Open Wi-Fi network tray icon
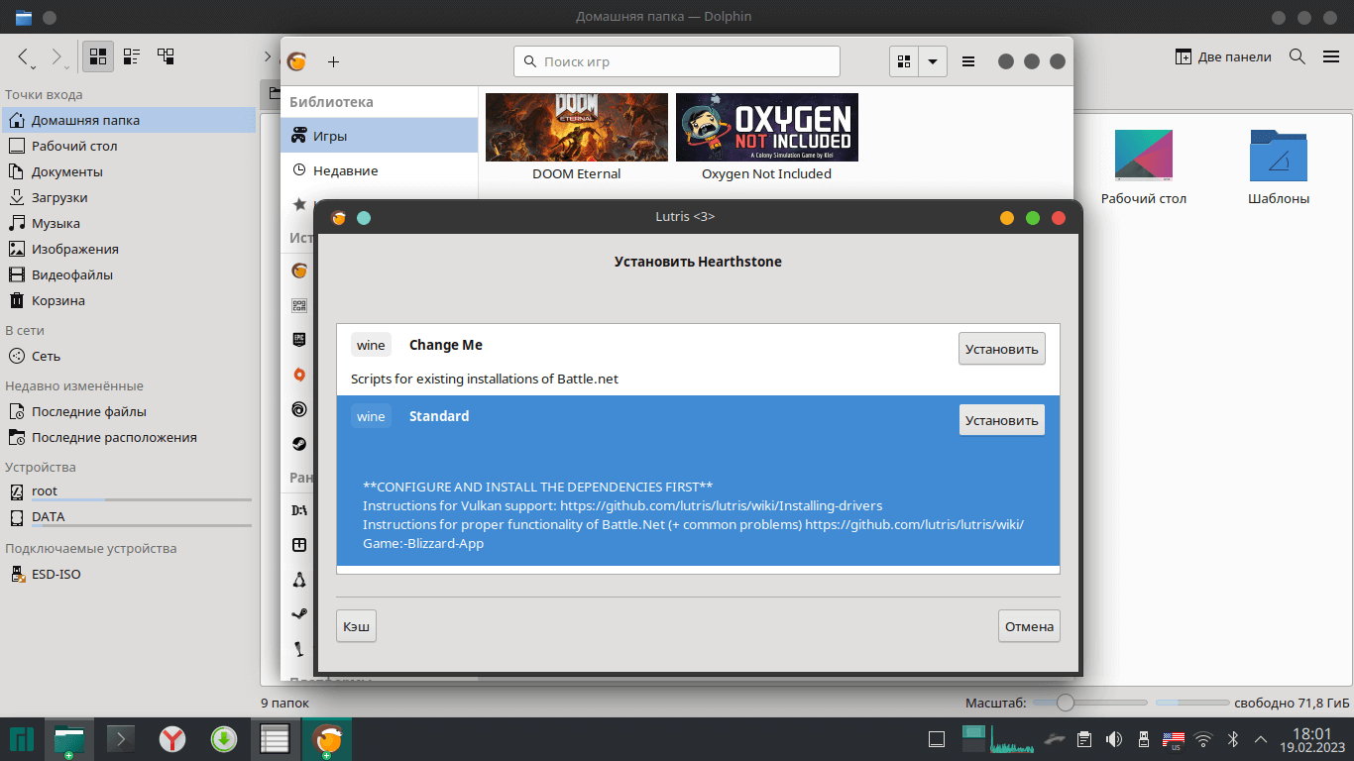Viewport: 1354px width, 761px height. point(1203,739)
